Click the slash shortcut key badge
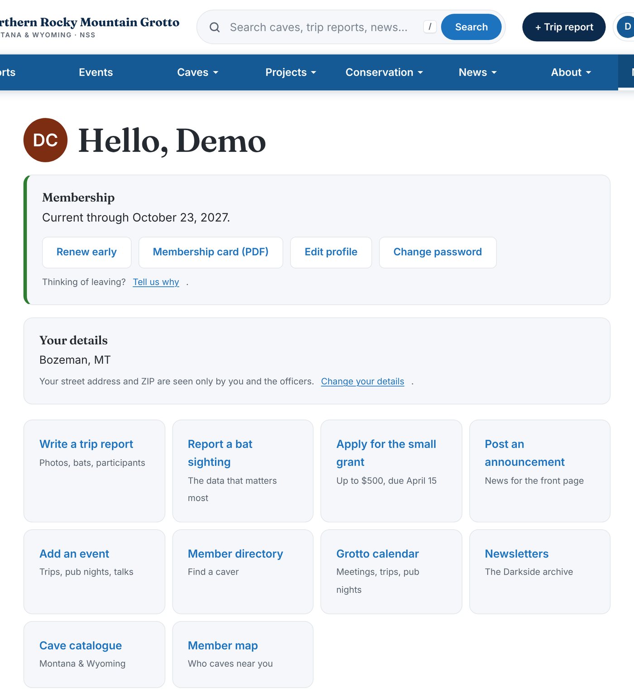This screenshot has width=634, height=697. [430, 27]
